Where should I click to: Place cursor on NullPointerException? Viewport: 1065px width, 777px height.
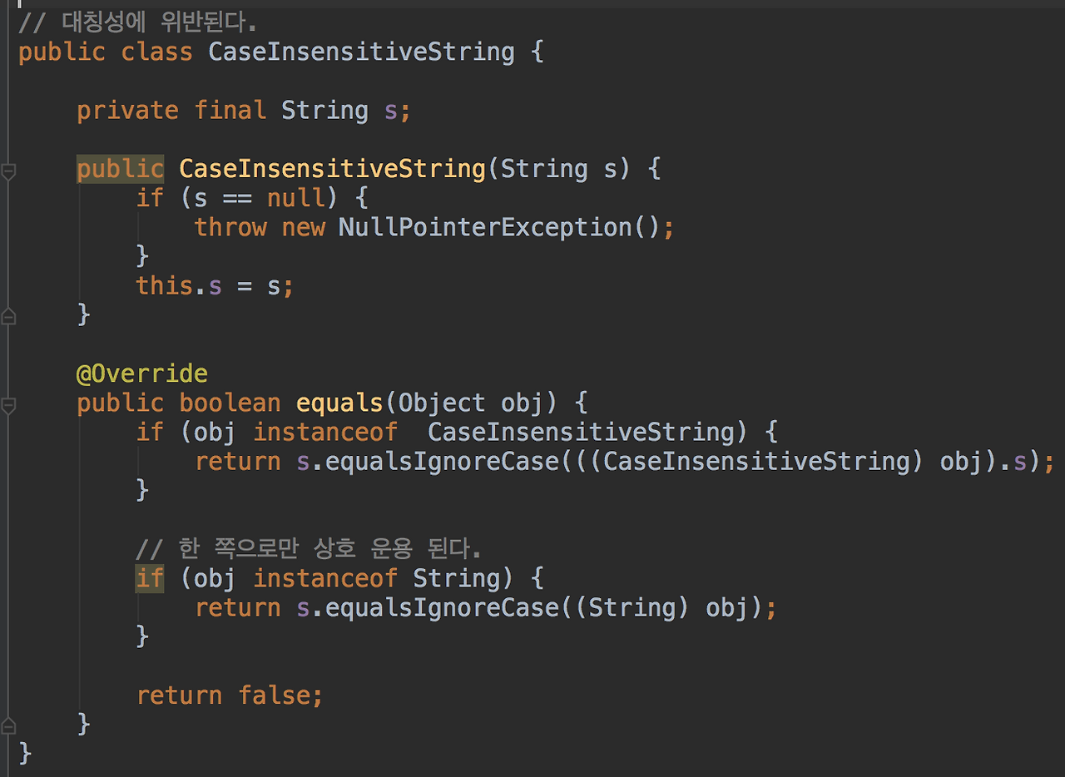(485, 227)
